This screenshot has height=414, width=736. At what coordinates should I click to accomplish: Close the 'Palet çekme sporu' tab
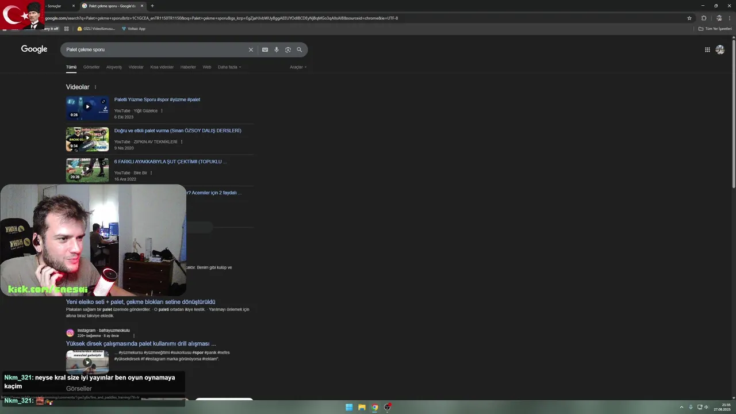[142, 6]
